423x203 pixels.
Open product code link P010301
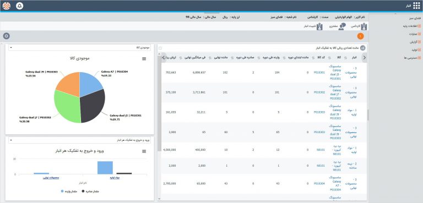pos(319,73)
